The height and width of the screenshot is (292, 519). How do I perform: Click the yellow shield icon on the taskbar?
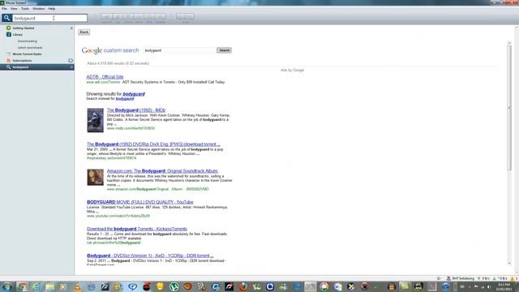[x=160, y=286]
